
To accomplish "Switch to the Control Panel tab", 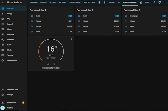I will click(75, 3).
